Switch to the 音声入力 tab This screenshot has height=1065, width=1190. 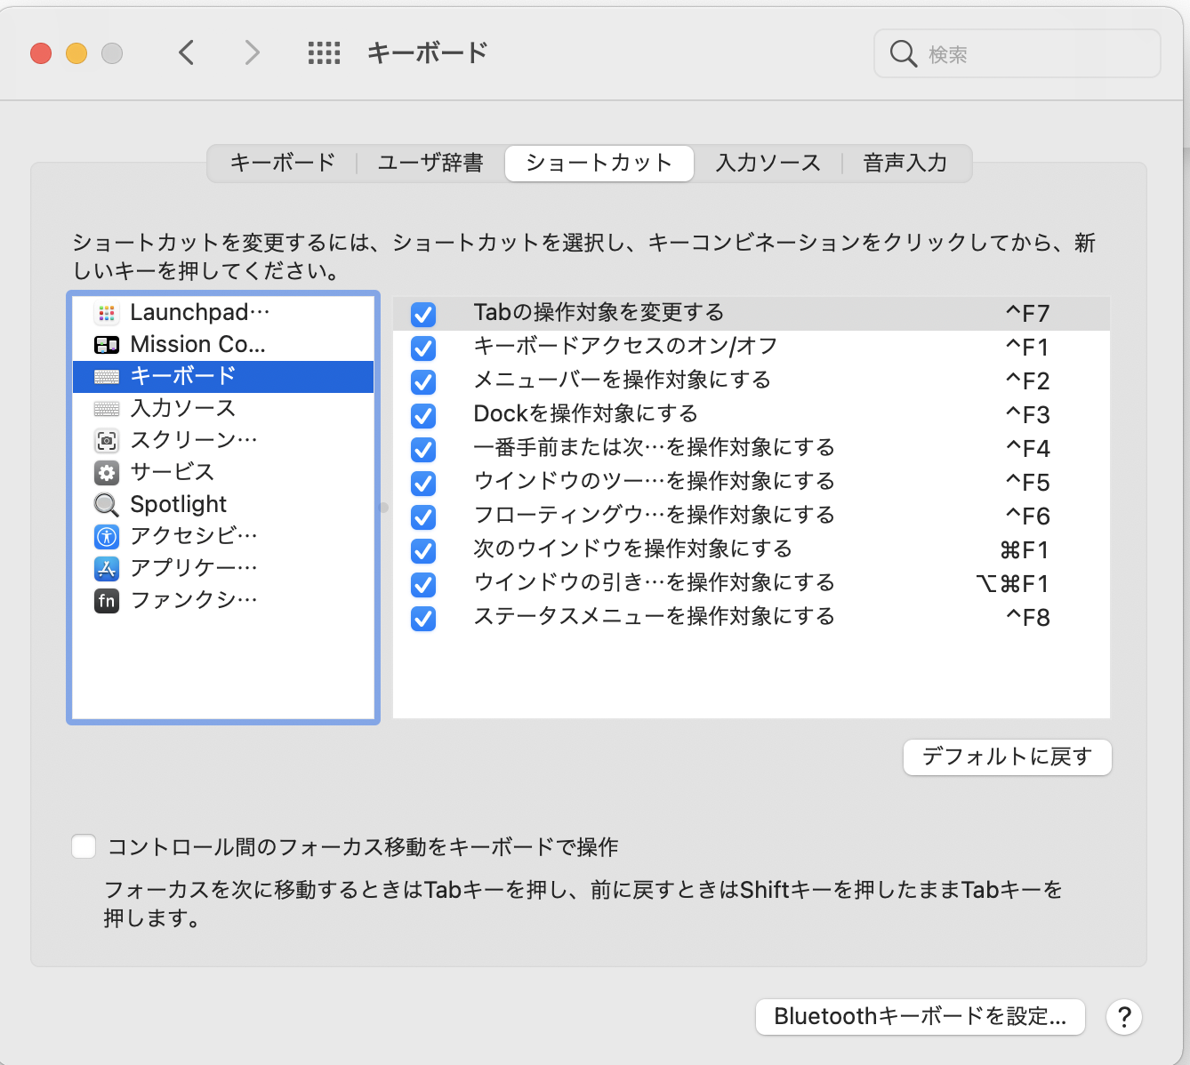[x=905, y=164]
